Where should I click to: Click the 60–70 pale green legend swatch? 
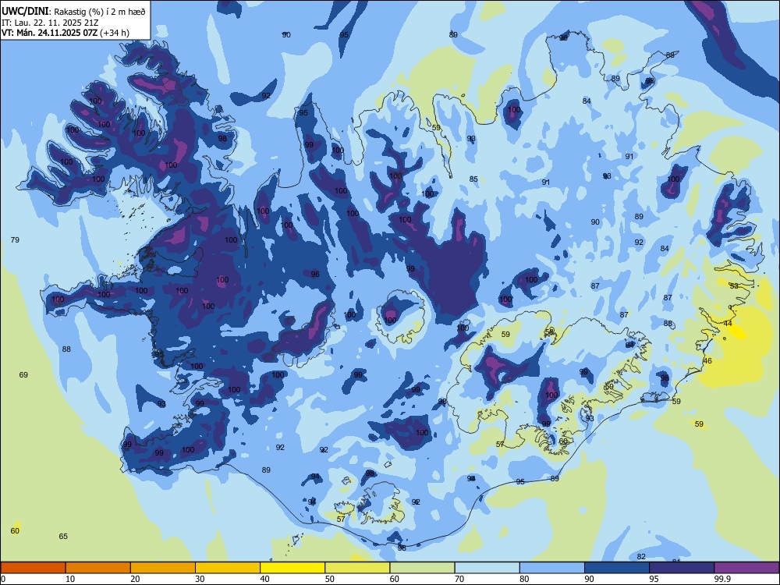tap(422, 568)
